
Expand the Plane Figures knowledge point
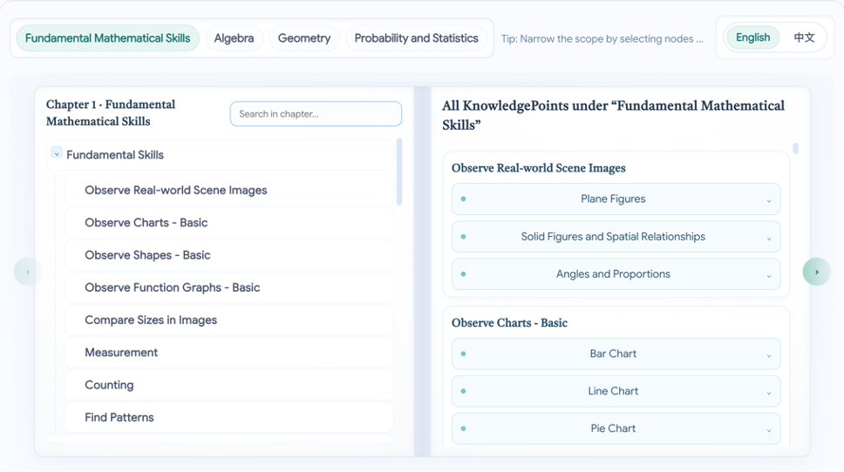tap(616, 199)
